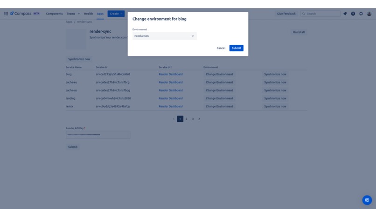Click the dialog title Change environment for blog
The width and height of the screenshot is (376, 209).
pyautogui.click(x=160, y=19)
